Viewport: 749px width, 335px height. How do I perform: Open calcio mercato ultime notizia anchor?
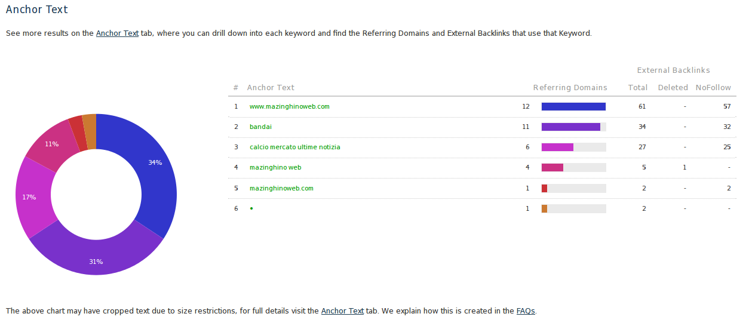click(x=295, y=147)
